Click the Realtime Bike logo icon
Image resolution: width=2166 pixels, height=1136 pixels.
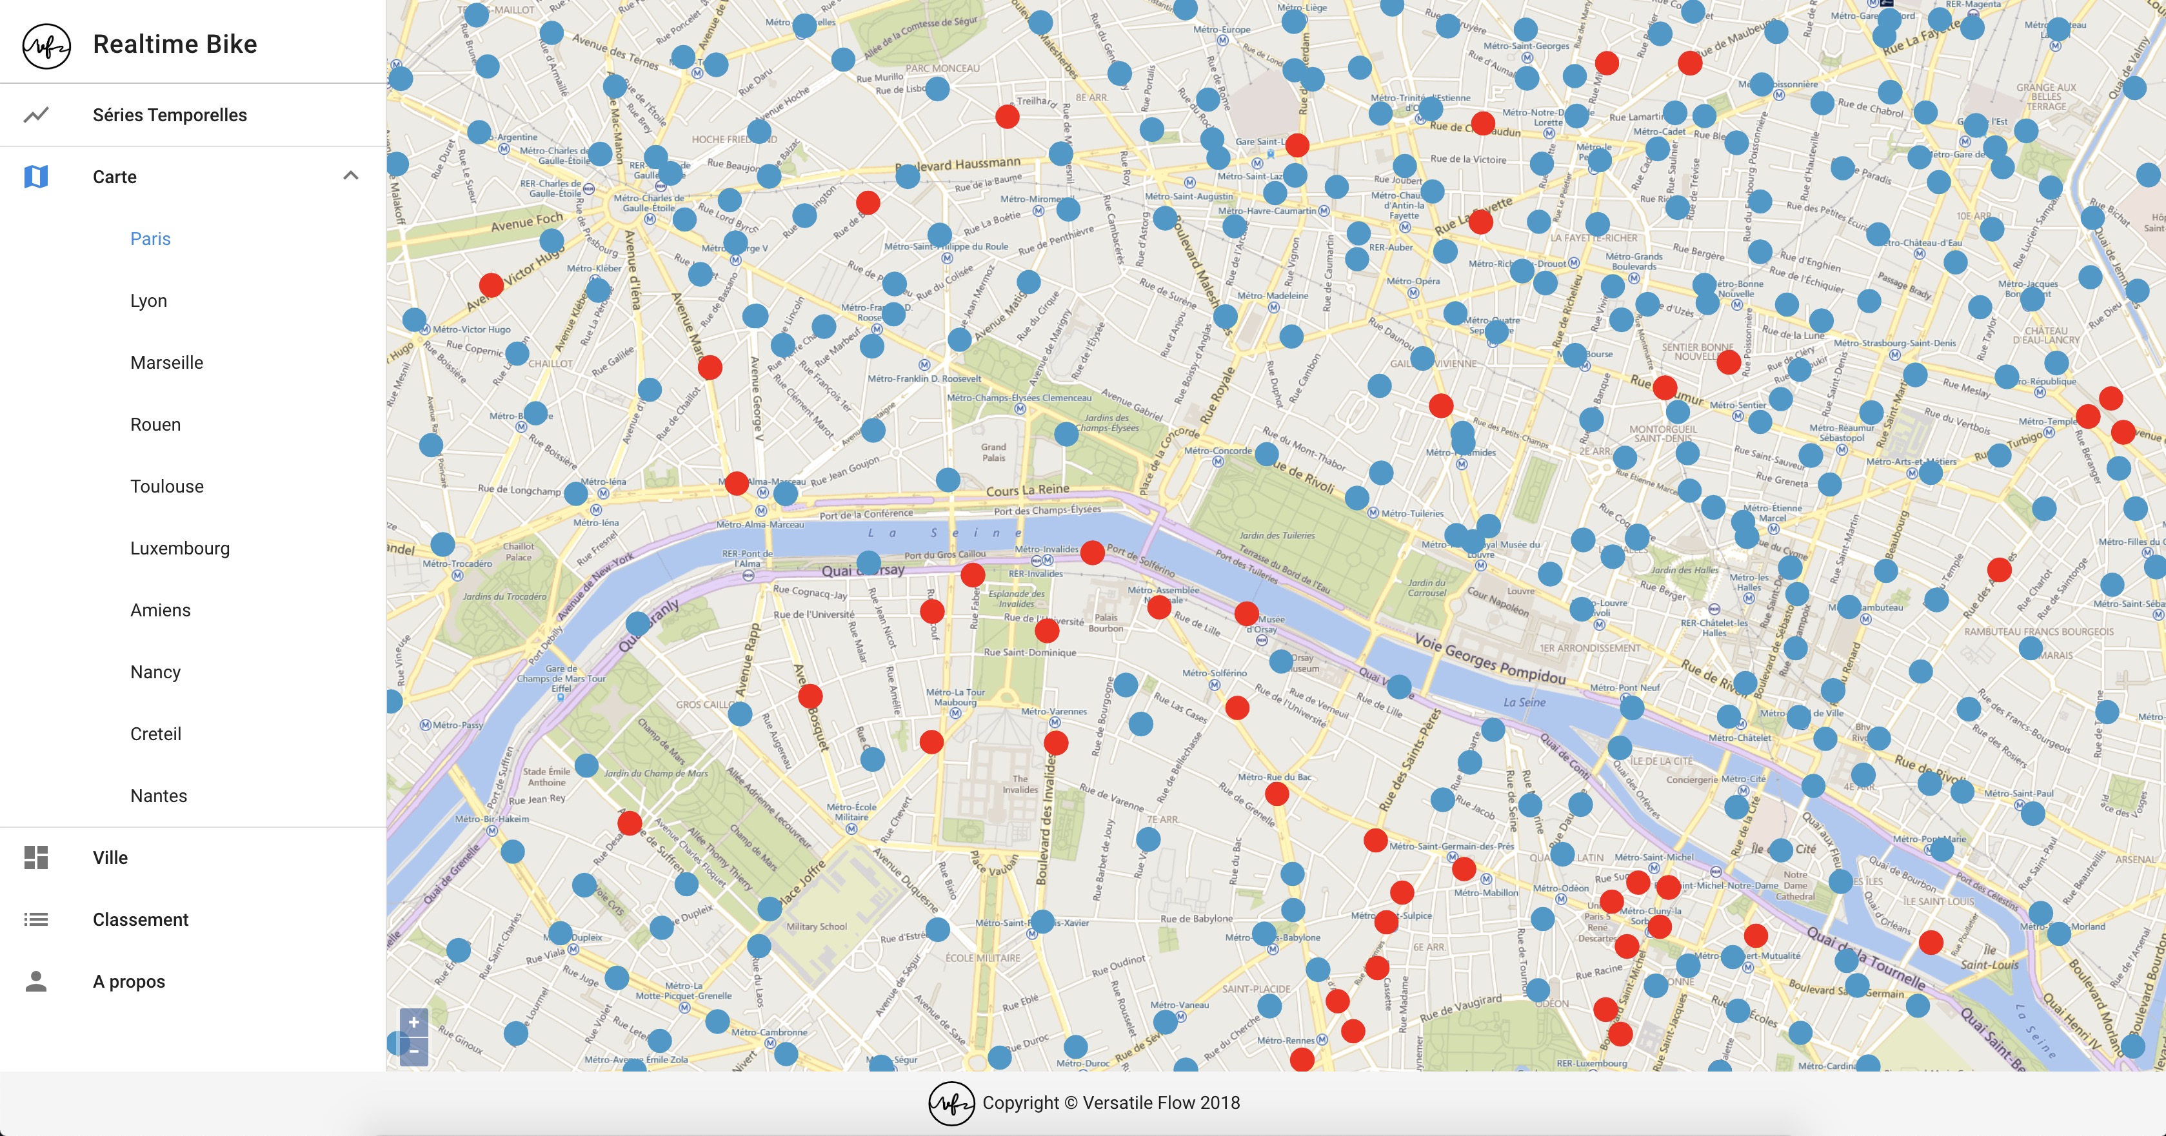click(46, 45)
